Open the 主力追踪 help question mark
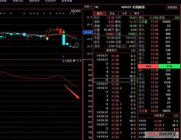 77,61
